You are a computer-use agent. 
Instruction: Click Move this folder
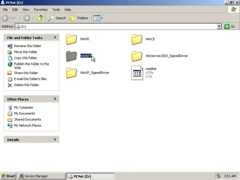tap(26, 52)
